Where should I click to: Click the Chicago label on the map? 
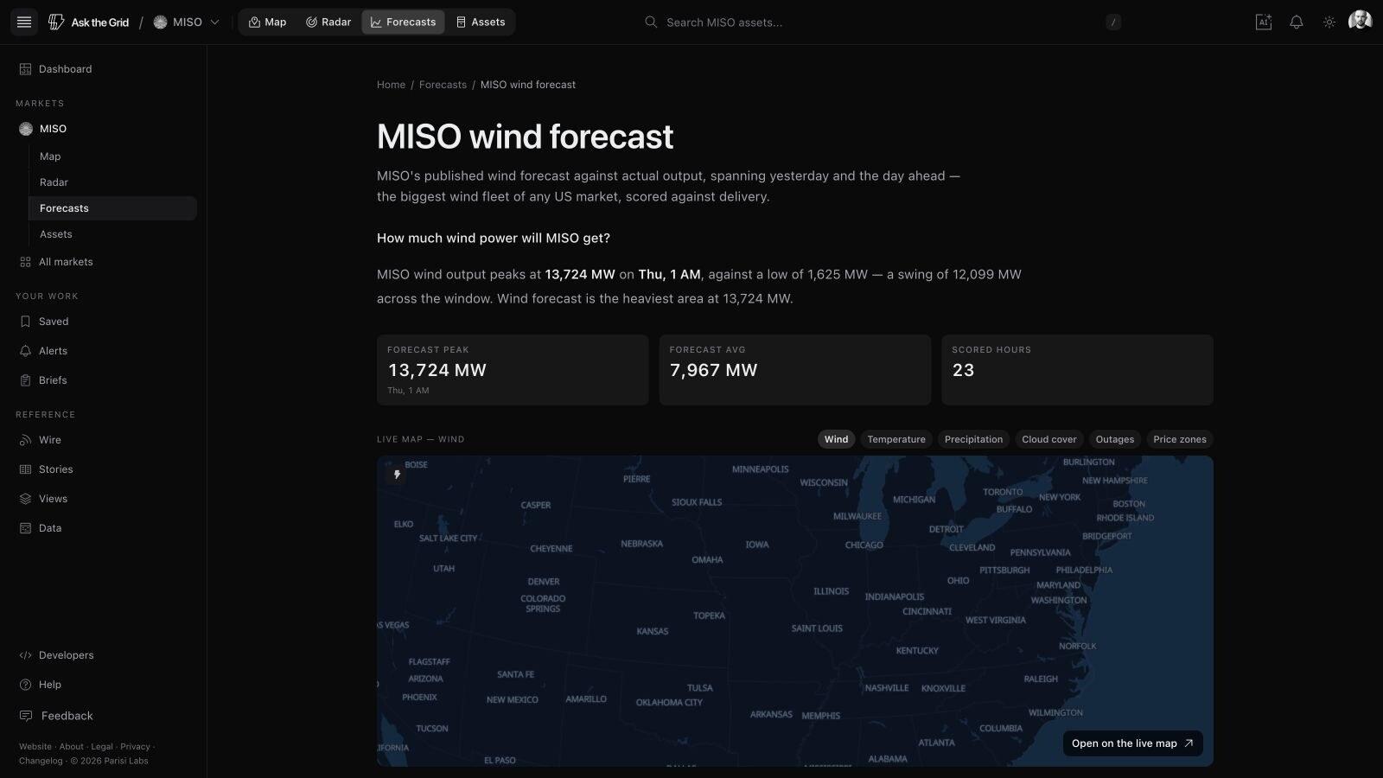click(x=864, y=545)
